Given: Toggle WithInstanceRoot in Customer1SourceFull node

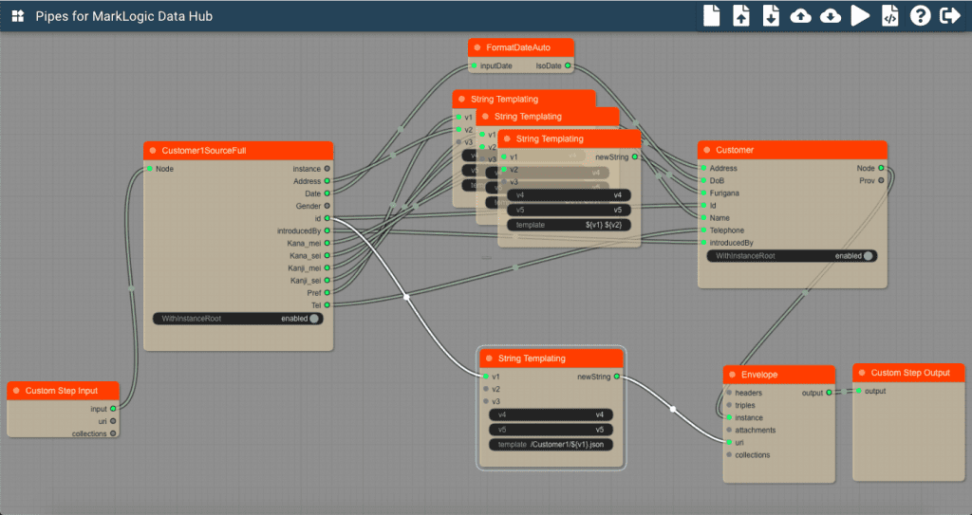Looking at the screenshot, I should point(315,319).
